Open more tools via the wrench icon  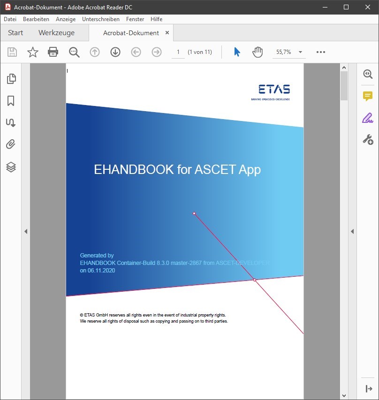pyautogui.click(x=368, y=139)
